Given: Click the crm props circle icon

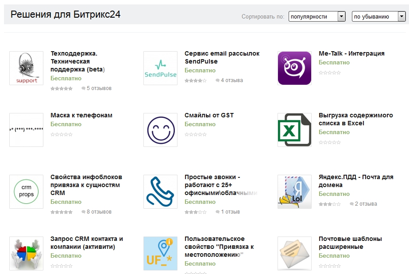Looking at the screenshot, I should click(x=27, y=192).
